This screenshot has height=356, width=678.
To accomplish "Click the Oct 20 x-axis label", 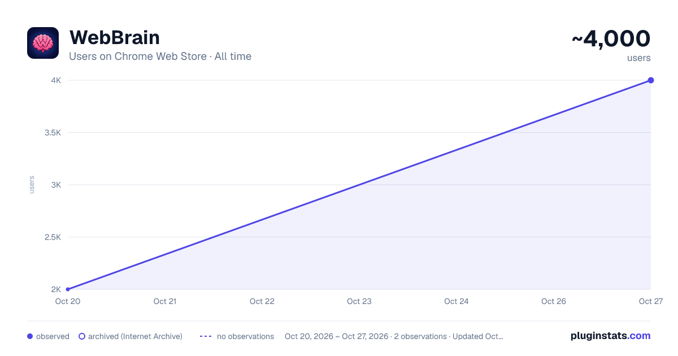I will (67, 301).
